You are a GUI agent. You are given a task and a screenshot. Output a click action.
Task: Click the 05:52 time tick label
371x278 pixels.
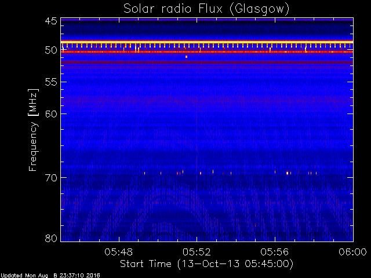coord(197,252)
